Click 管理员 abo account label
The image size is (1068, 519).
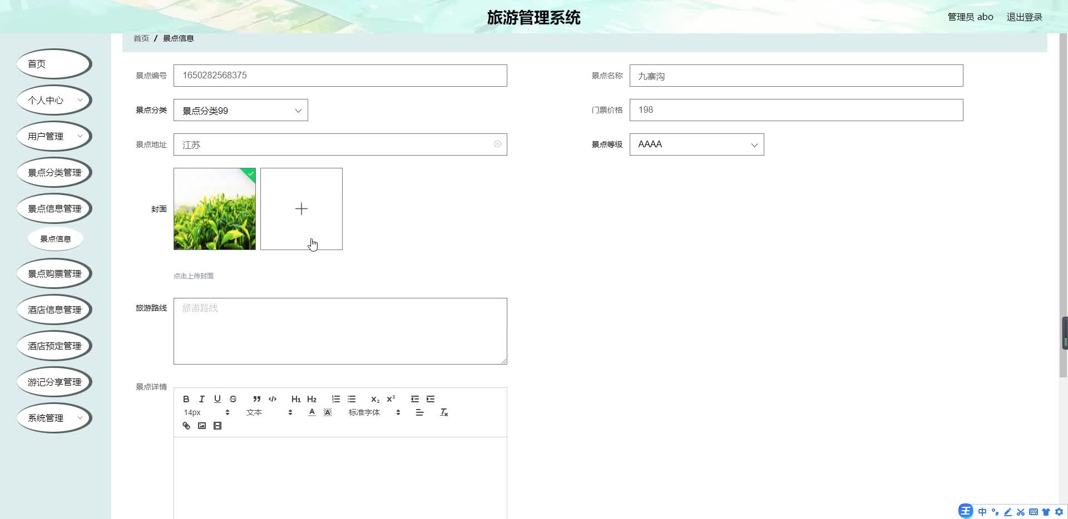970,17
